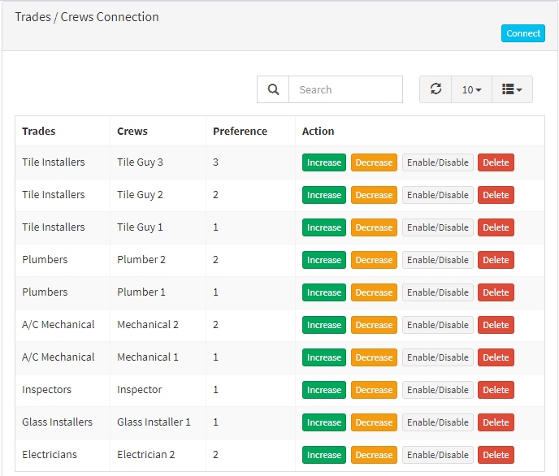
Task: Decrease preference for Mechanical 1
Action: (374, 357)
